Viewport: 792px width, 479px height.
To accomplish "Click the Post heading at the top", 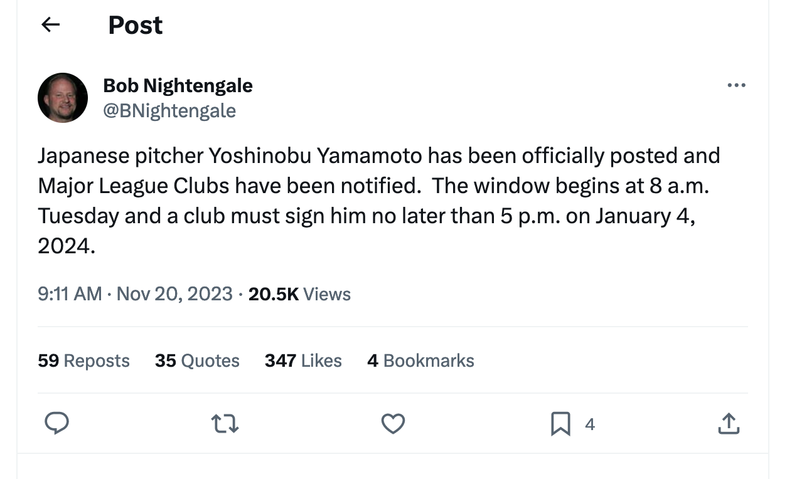I will [x=135, y=25].
